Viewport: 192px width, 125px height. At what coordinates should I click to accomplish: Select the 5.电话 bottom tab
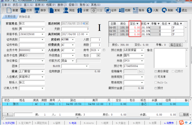point(73,123)
